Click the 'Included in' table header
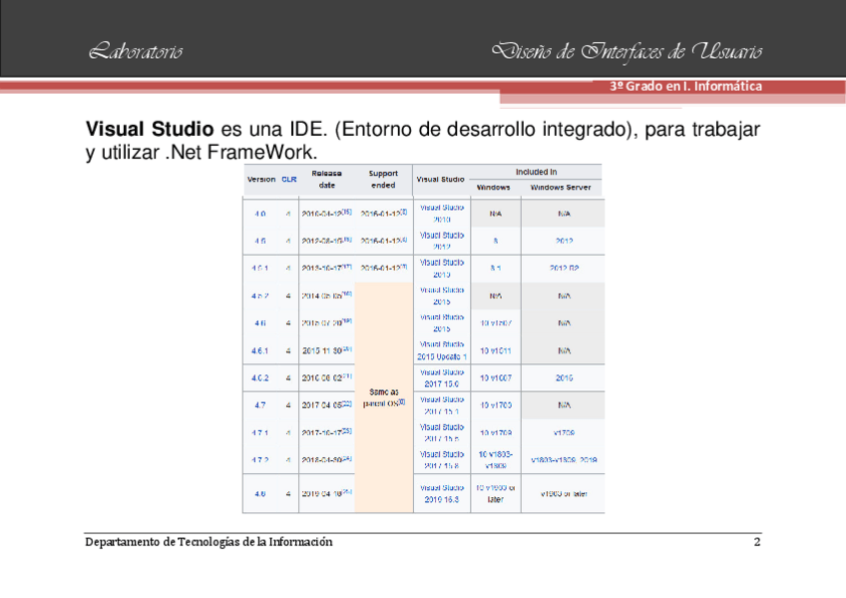 (536, 172)
